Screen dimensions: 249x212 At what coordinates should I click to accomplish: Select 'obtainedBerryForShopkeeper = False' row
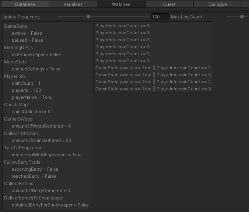pos(50,205)
